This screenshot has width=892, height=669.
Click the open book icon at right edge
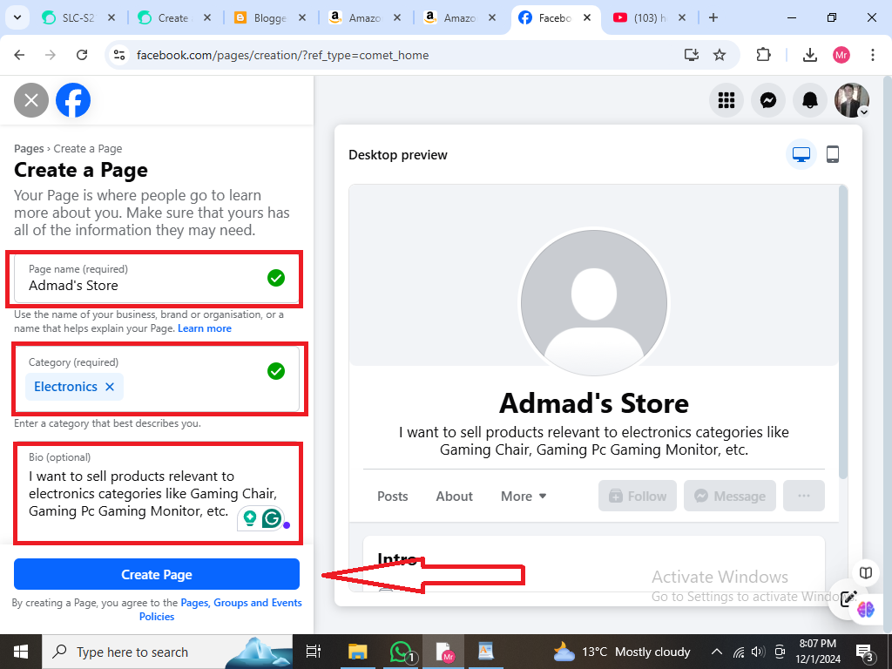click(x=865, y=573)
